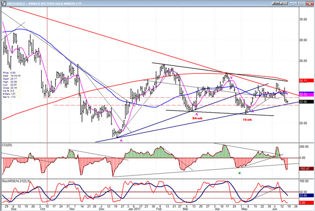Click the price data info box showing Date 10/10/16
The height and width of the screenshot is (211, 315).
(12, 85)
